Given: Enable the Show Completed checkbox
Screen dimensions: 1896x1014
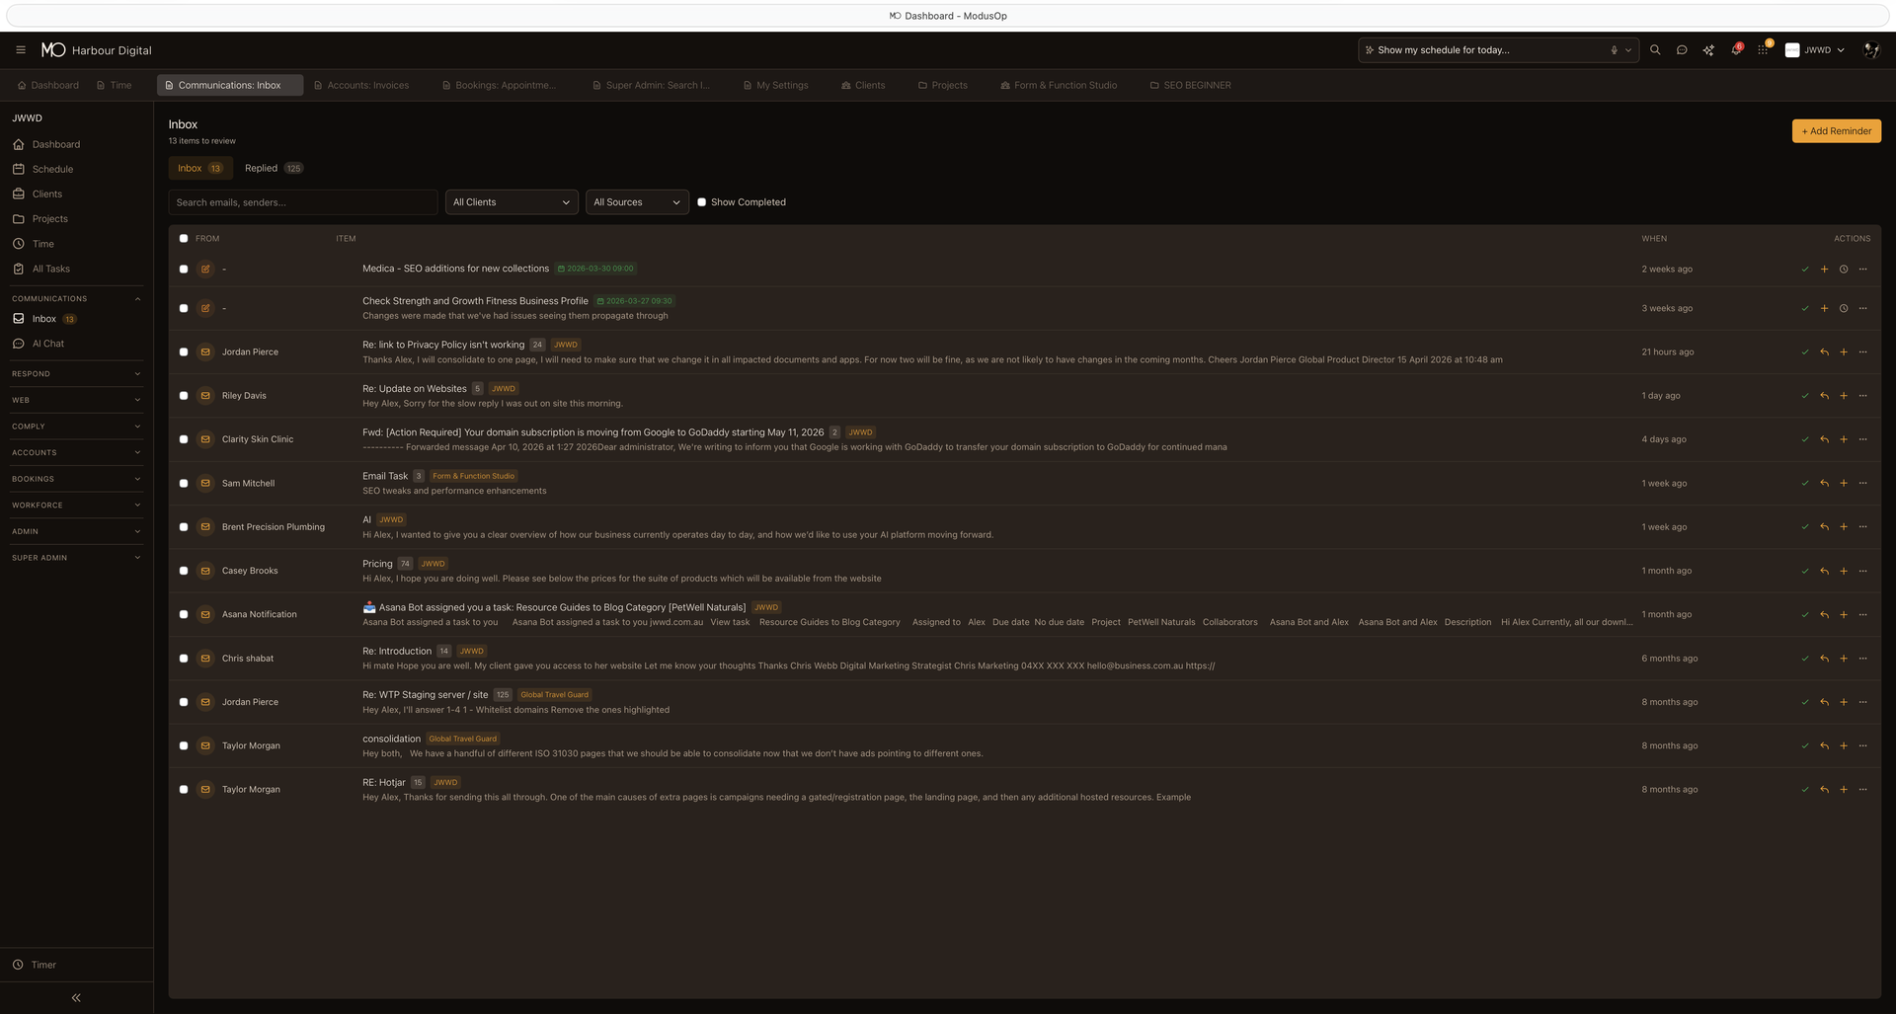Looking at the screenshot, I should point(702,201).
